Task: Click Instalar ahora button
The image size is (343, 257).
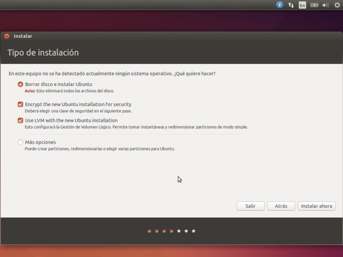Action: 317,206
